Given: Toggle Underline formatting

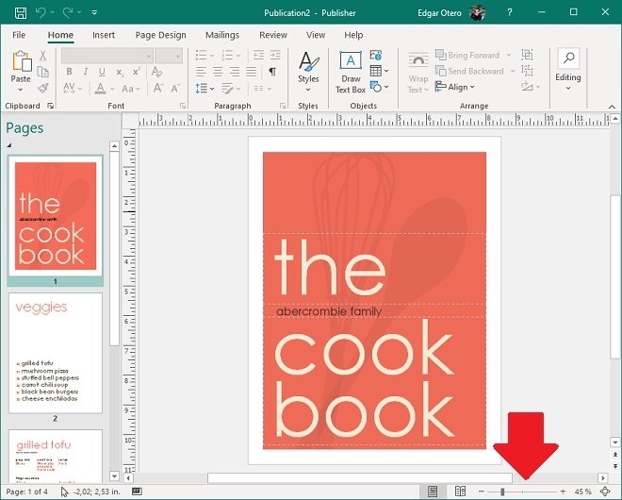Looking at the screenshot, I should [x=102, y=72].
